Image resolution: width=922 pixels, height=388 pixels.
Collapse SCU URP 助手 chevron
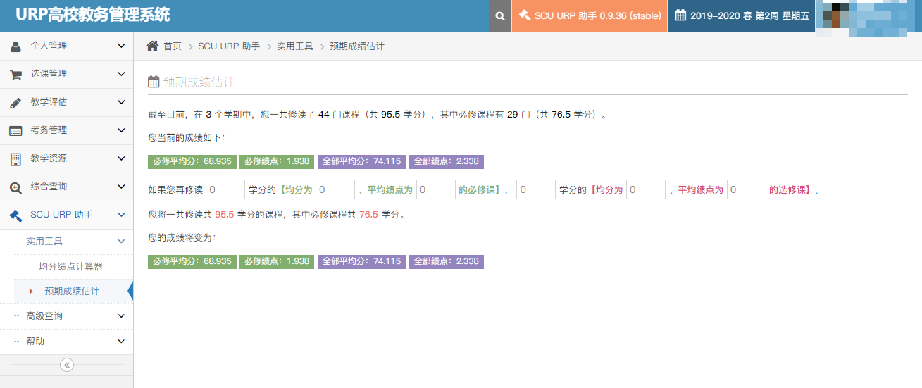(121, 215)
